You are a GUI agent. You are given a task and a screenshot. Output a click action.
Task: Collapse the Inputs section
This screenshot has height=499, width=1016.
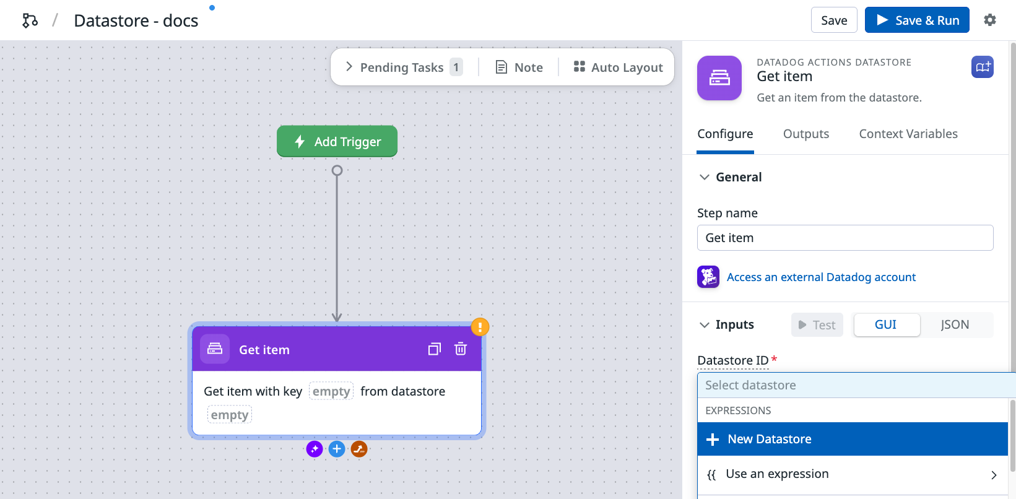coord(704,324)
